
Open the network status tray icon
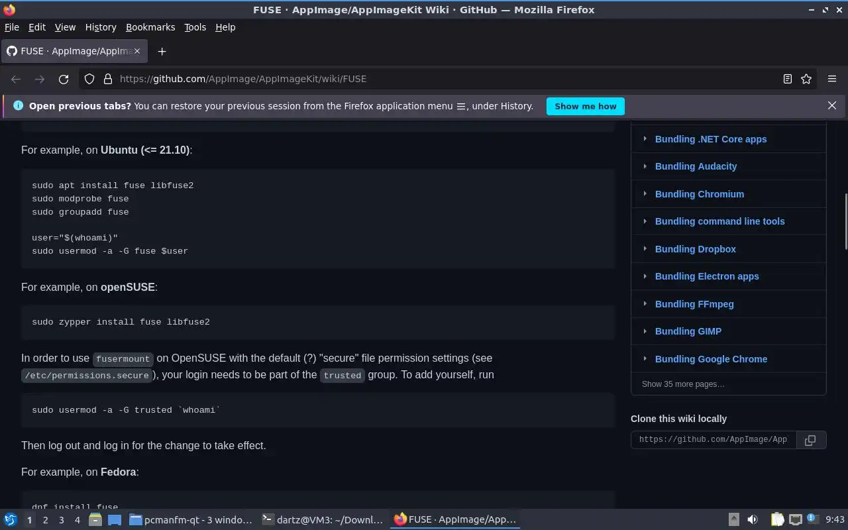coord(796,520)
